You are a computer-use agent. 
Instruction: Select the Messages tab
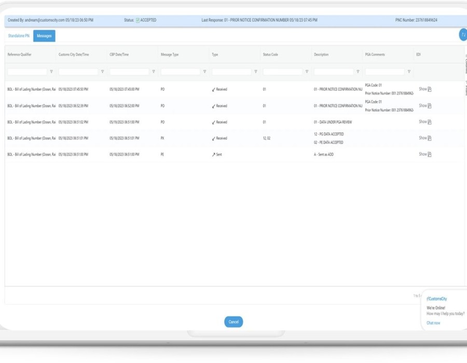tap(44, 36)
